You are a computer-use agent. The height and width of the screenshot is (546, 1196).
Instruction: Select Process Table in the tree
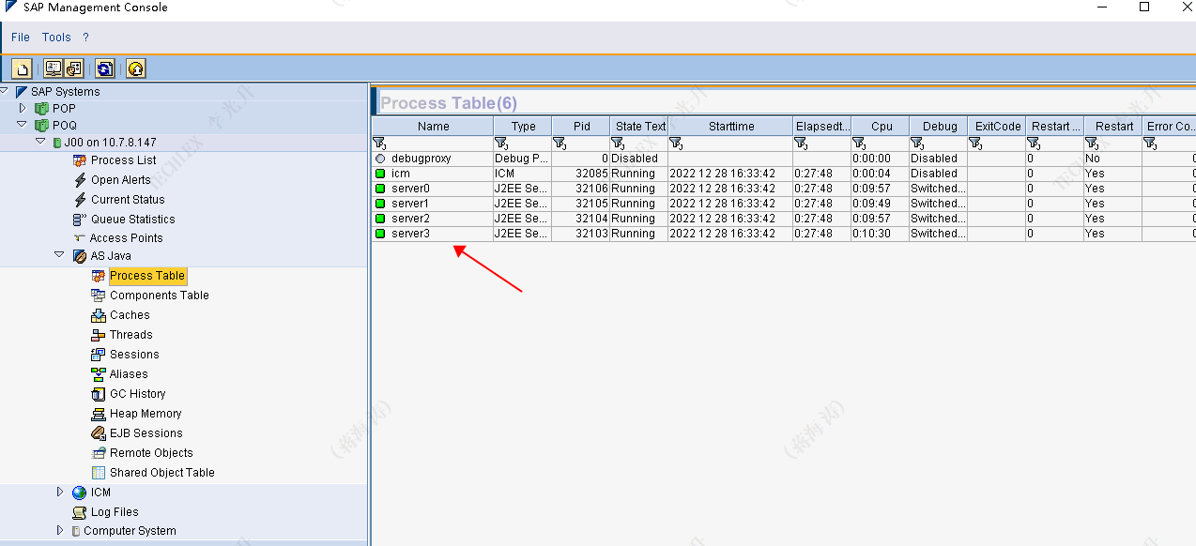[x=147, y=276]
